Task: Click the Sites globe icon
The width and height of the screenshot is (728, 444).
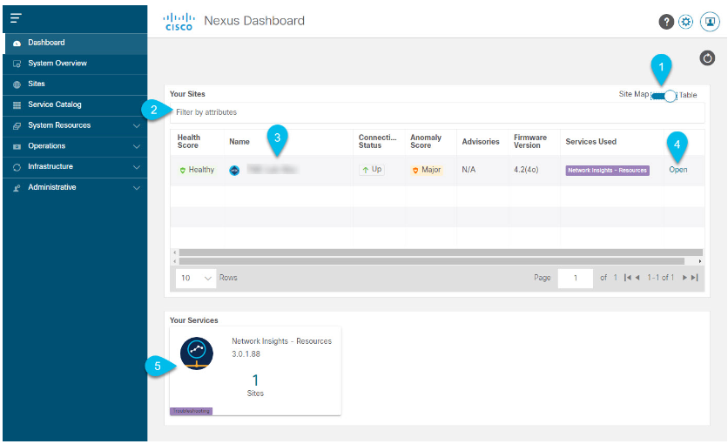Action: point(17,84)
